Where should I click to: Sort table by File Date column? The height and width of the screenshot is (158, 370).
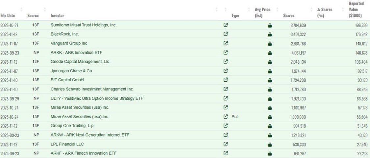[x=7, y=15]
